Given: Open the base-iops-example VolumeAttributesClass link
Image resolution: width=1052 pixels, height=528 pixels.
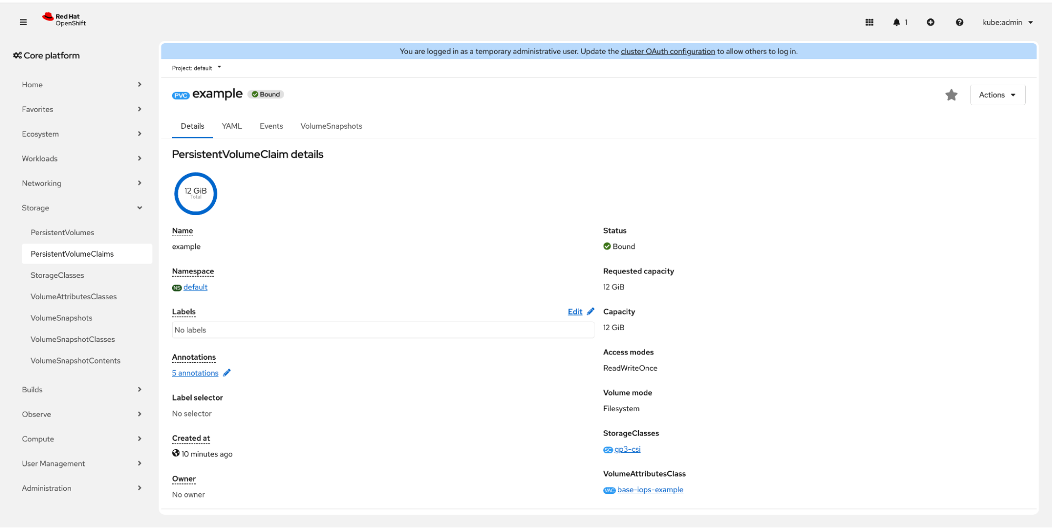Looking at the screenshot, I should click(x=650, y=490).
